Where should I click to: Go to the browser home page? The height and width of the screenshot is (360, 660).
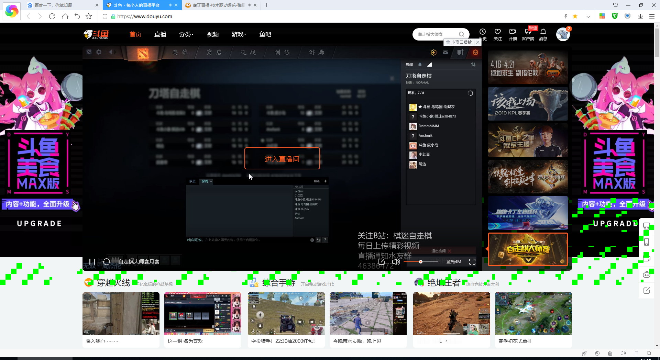coord(65,16)
